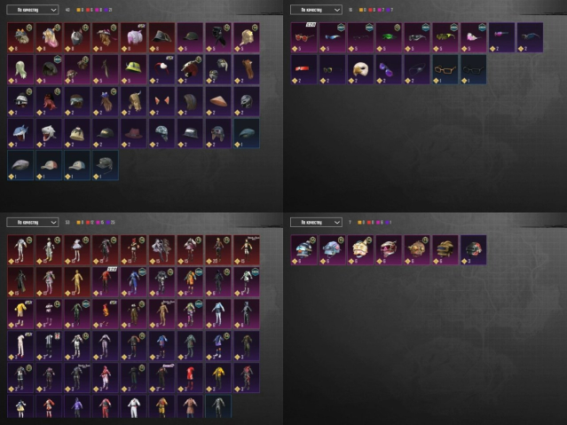Select the black tricorne pirate hat
This screenshot has height=425, width=567.
[161, 37]
